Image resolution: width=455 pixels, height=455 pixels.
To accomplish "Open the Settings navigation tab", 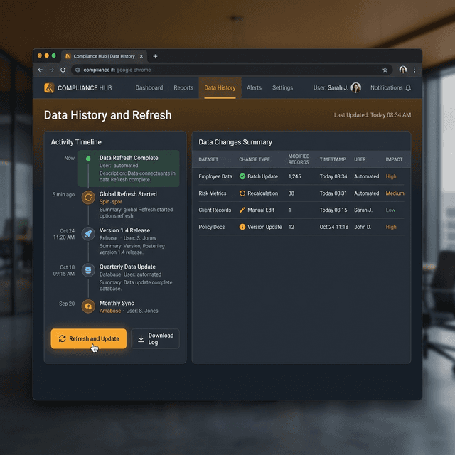I will (282, 88).
